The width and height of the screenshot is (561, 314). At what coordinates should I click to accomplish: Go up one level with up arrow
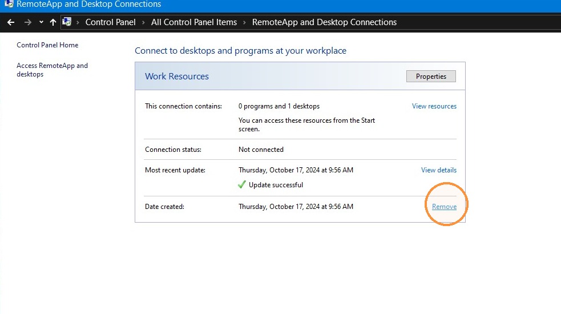coord(53,22)
